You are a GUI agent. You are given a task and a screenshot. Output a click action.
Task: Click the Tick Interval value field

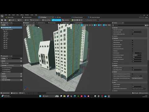(x=137, y=32)
